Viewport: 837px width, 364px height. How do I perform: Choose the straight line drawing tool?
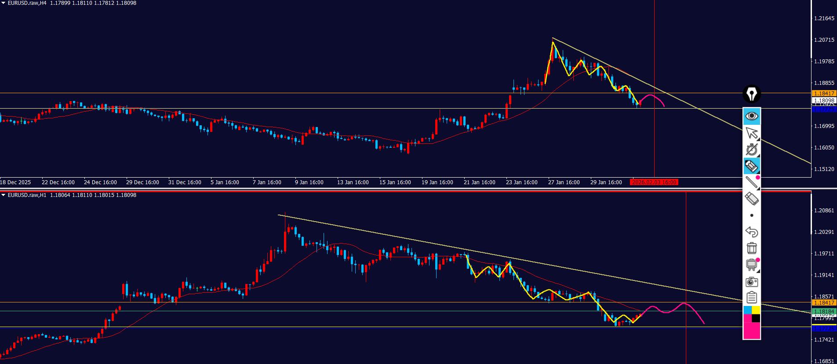pos(752,182)
